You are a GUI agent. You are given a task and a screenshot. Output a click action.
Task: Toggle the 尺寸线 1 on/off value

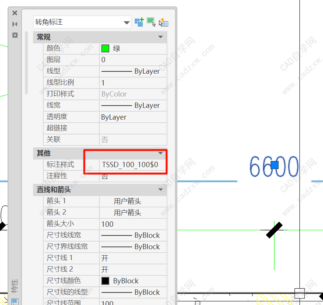133,258
